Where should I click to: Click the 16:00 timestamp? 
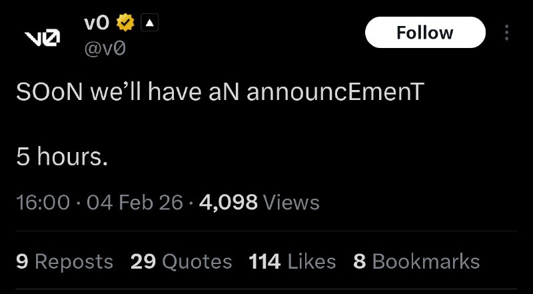43,202
